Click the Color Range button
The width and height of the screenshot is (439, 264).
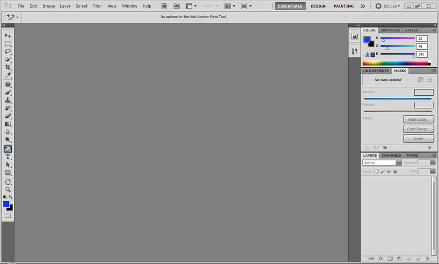(419, 129)
